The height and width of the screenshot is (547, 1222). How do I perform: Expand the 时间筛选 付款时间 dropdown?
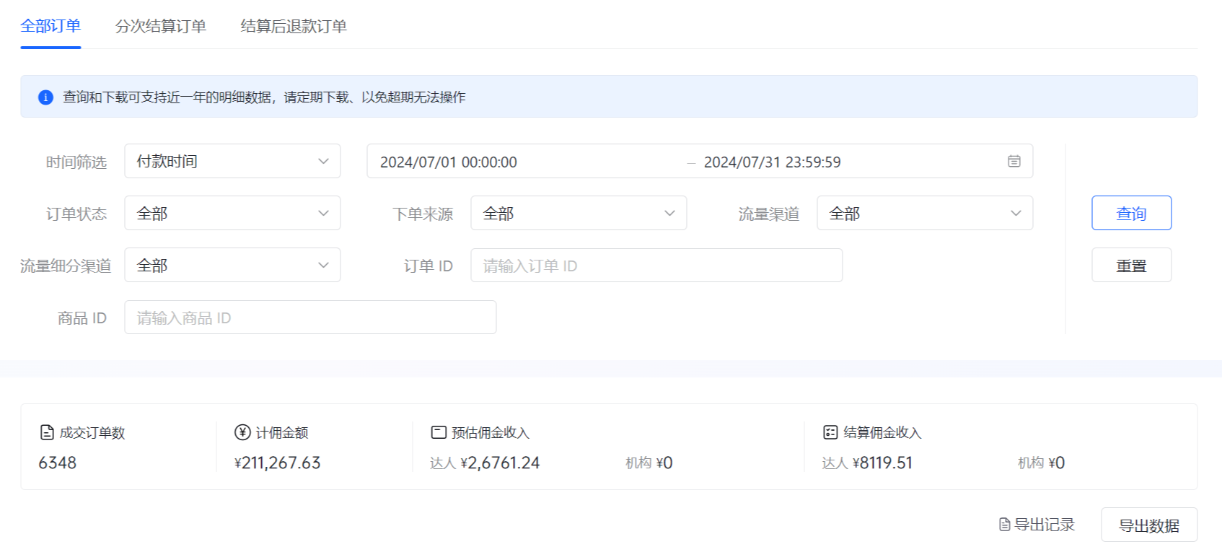tap(232, 162)
